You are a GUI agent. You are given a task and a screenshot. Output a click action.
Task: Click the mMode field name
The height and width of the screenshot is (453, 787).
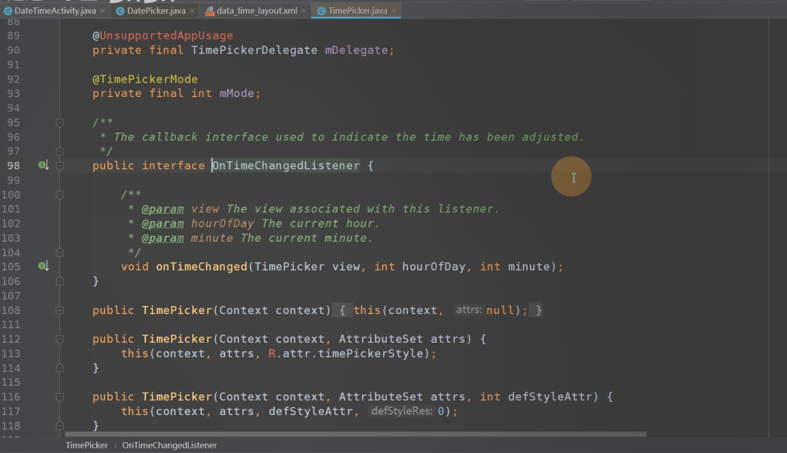pyautogui.click(x=237, y=94)
